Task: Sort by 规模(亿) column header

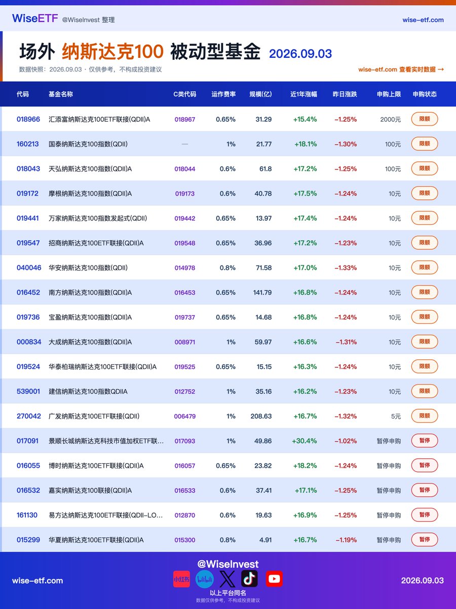Action: pos(260,94)
